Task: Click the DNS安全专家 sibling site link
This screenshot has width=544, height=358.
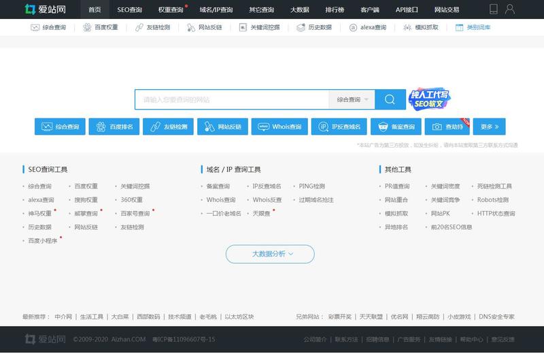Action: (496, 316)
